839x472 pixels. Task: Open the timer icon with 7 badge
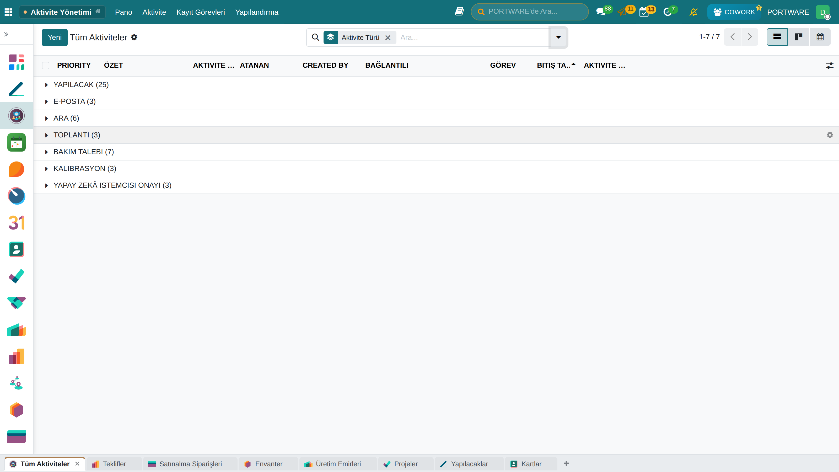667,12
